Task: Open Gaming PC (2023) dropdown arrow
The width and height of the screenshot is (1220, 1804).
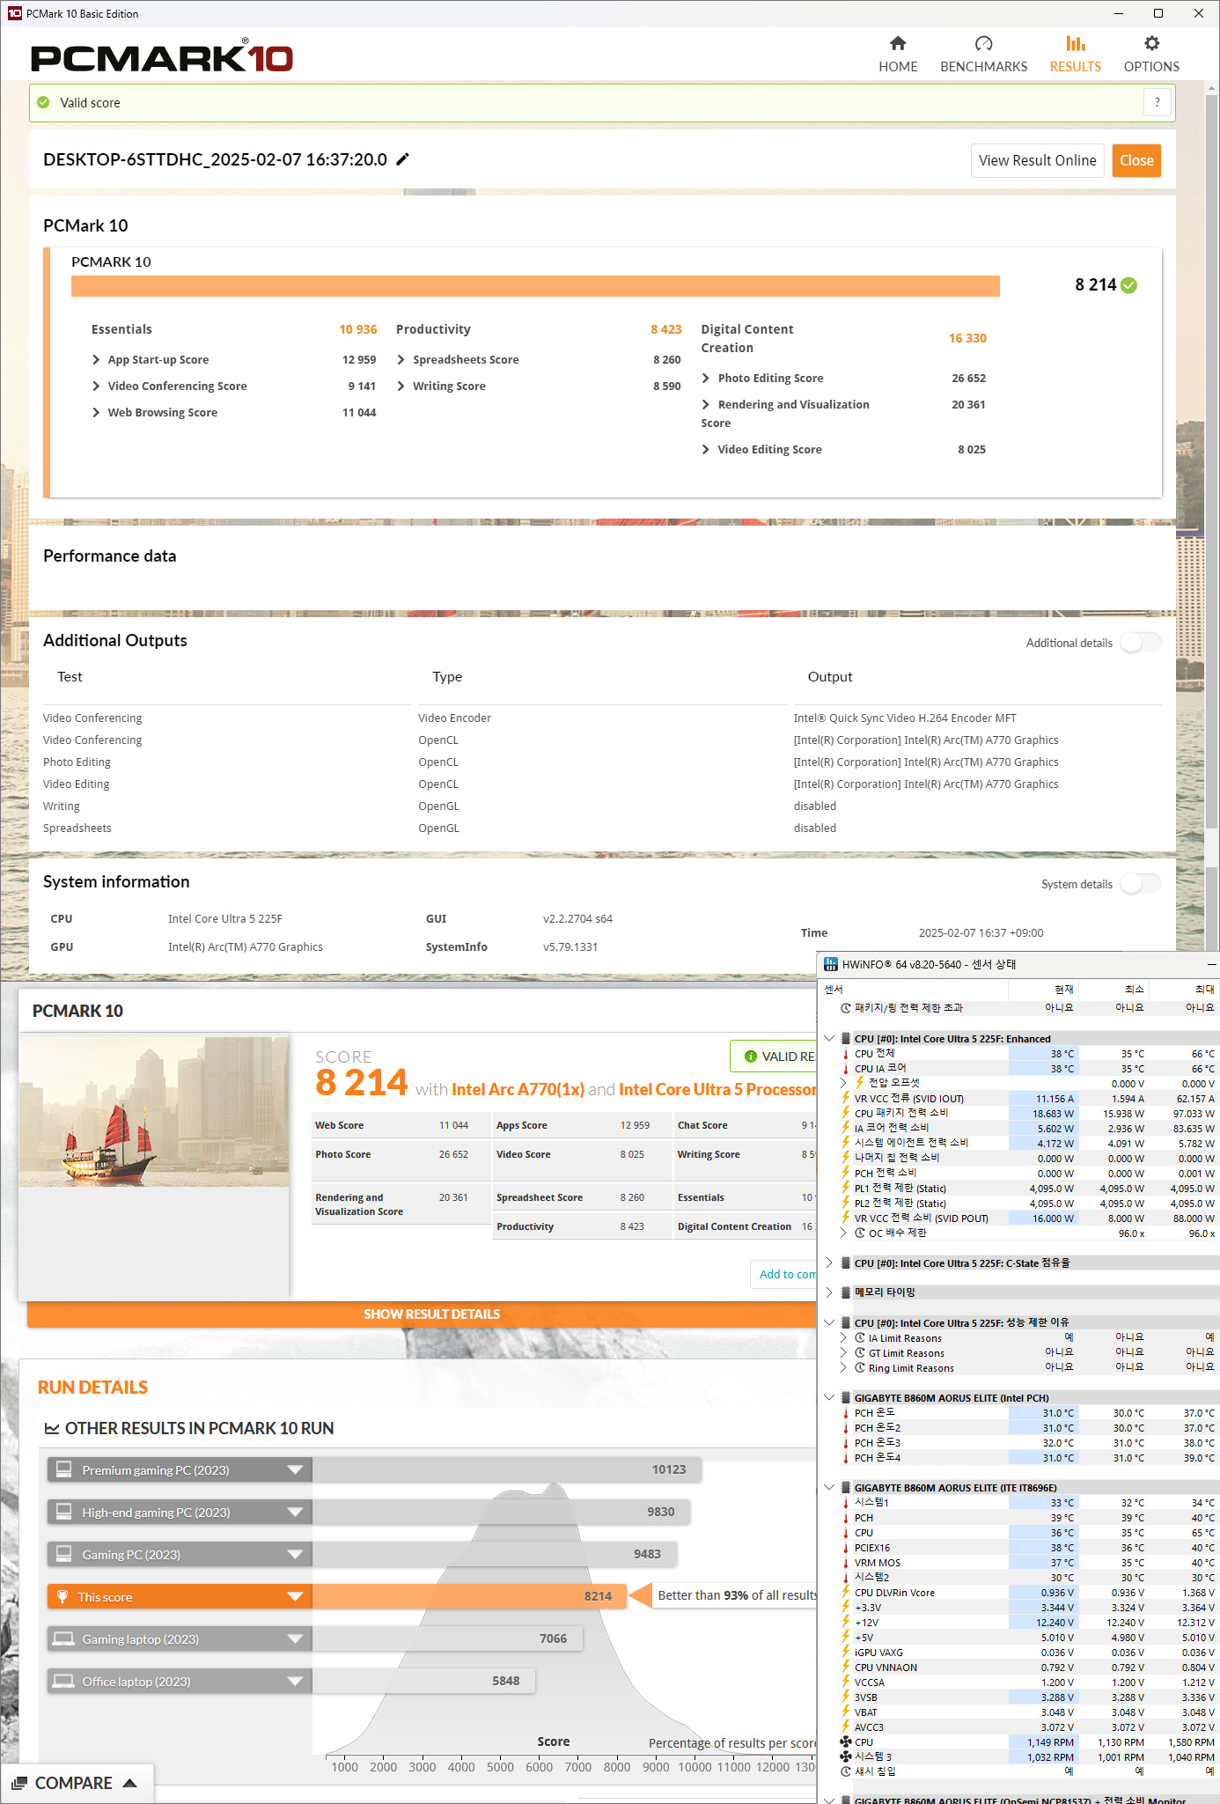Action: pos(295,1554)
